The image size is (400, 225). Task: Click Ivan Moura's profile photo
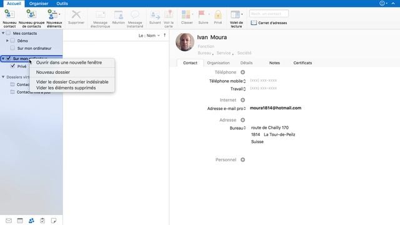pos(185,42)
